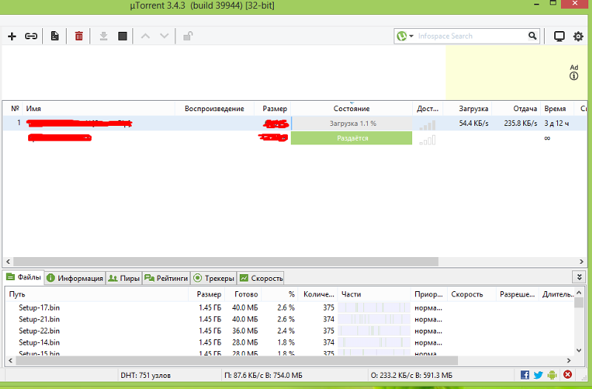This screenshot has height=389, width=592.
Task: Switch to the Рейтинги tab
Action: pos(166,279)
